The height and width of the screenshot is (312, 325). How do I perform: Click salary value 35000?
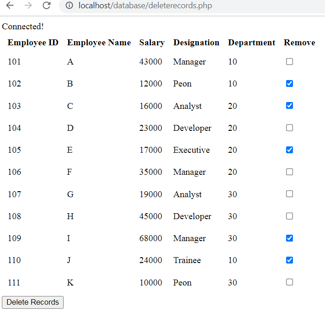coord(151,172)
